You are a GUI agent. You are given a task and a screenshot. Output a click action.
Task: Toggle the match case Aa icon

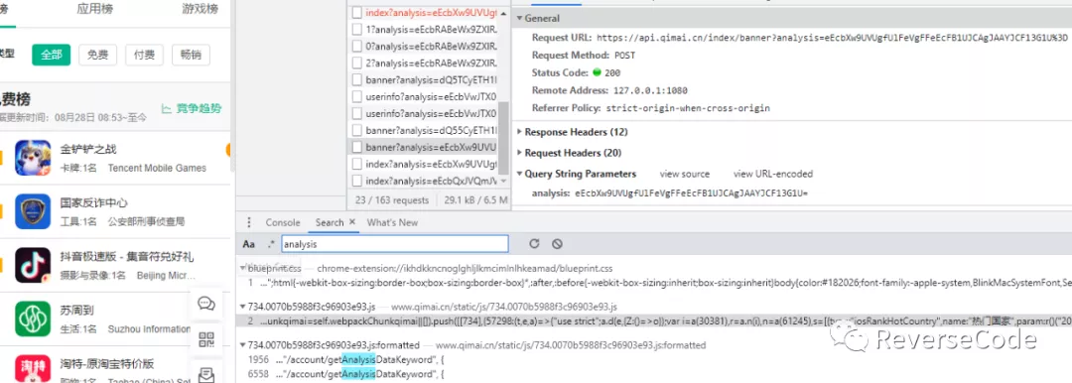pyautogui.click(x=249, y=244)
